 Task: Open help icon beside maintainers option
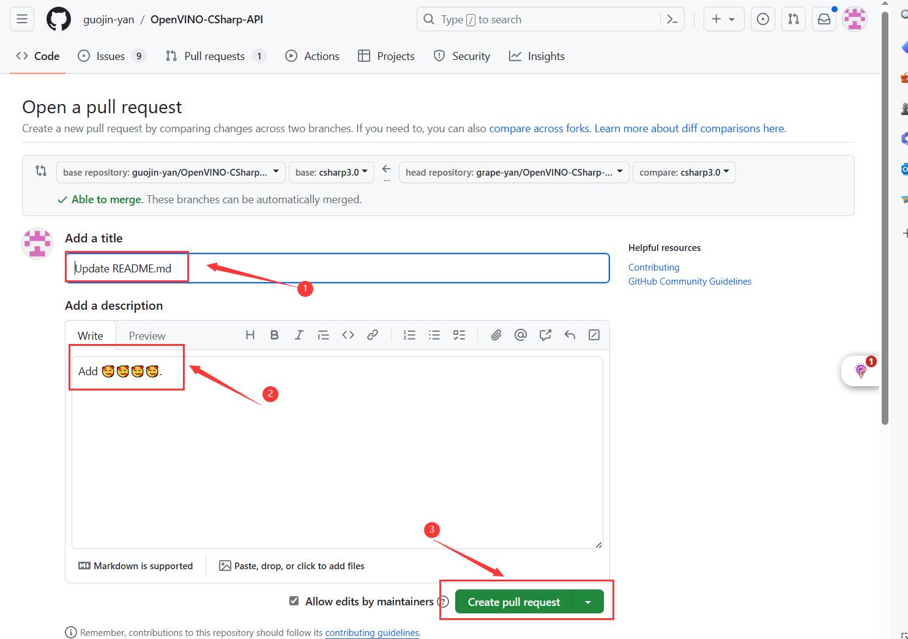(x=443, y=602)
